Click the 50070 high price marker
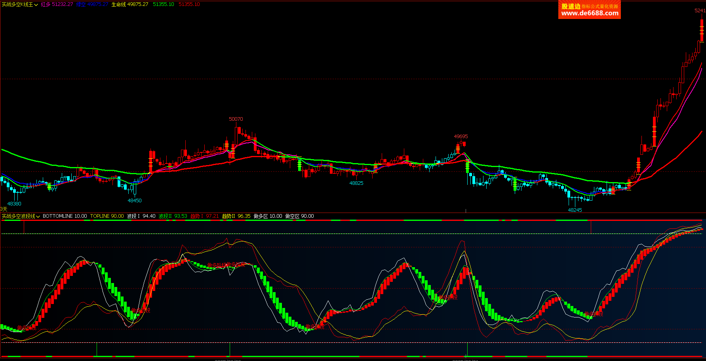Image resolution: width=706 pixels, height=361 pixels. point(236,119)
